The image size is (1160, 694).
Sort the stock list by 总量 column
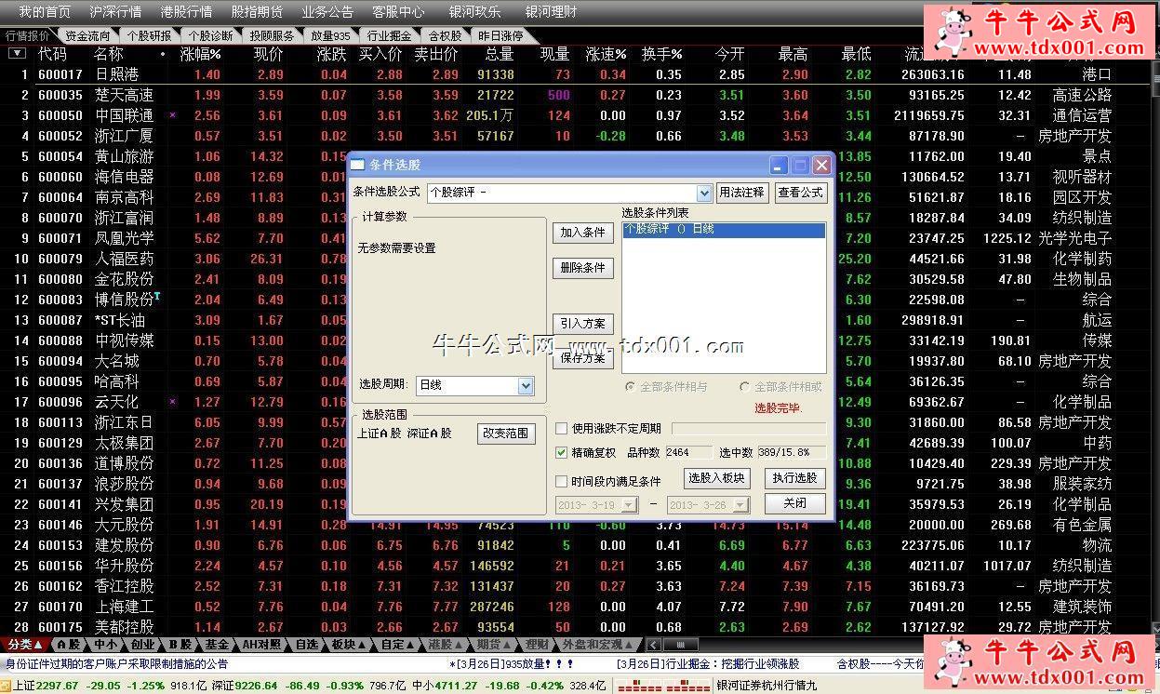point(499,55)
